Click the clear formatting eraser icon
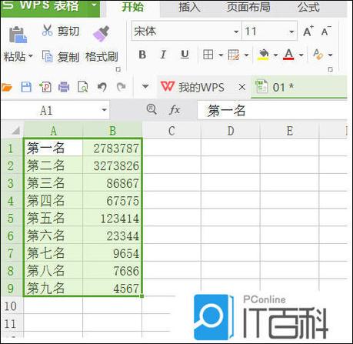The height and width of the screenshot is (344, 353). (x=318, y=55)
